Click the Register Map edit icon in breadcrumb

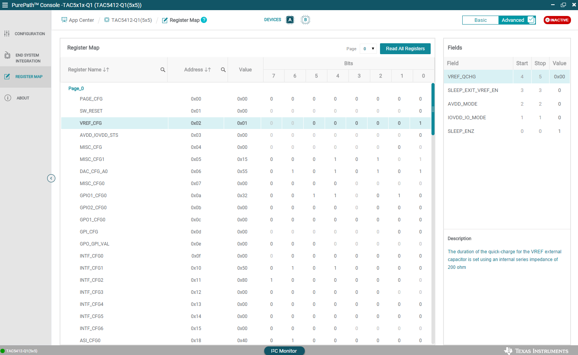tap(165, 20)
